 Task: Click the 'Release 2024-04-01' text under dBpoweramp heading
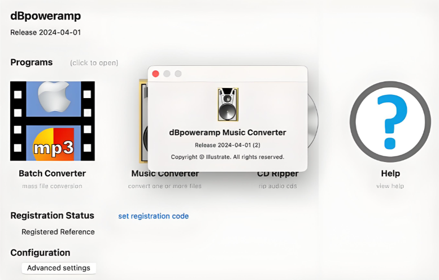[x=46, y=32]
